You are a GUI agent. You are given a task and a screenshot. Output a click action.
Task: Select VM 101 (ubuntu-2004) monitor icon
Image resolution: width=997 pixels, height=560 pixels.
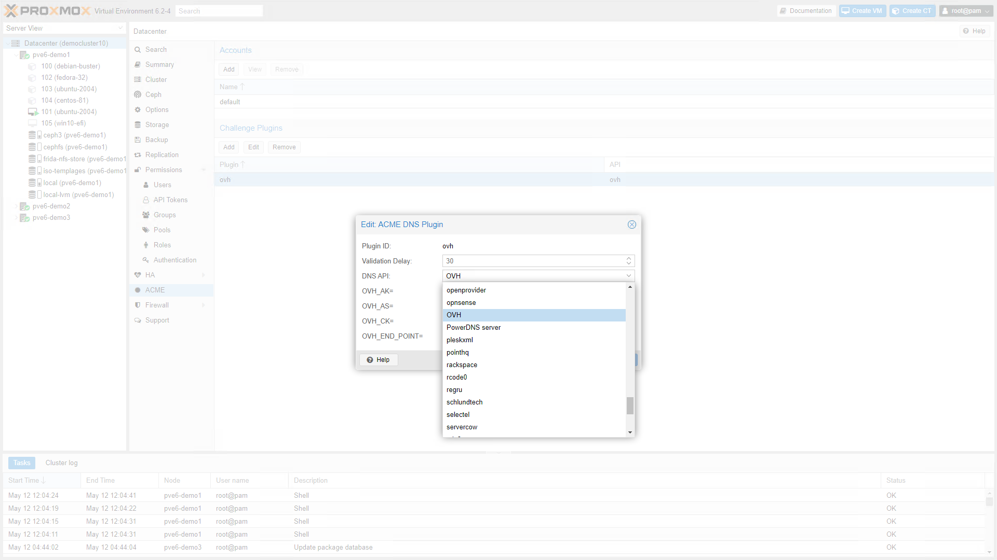(x=33, y=112)
